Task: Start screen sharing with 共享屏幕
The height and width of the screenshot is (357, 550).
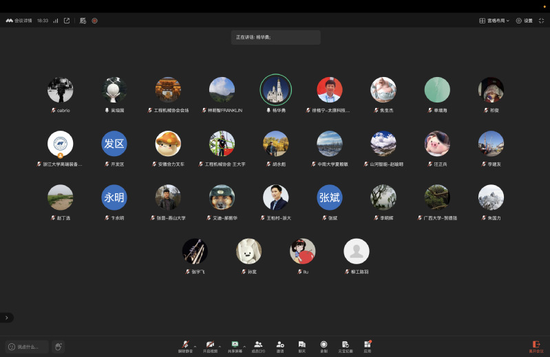Action: pos(234,345)
